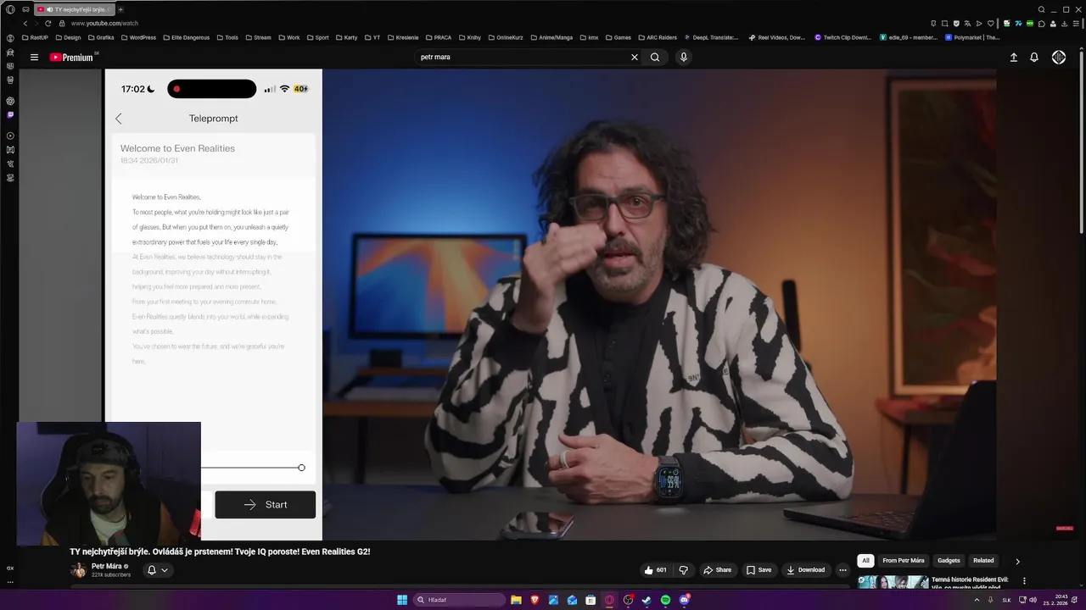Clear the search box with the X
1086x610 pixels.
(x=634, y=58)
